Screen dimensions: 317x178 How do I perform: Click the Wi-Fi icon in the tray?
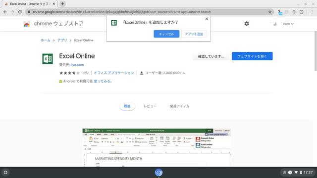coord(296,173)
